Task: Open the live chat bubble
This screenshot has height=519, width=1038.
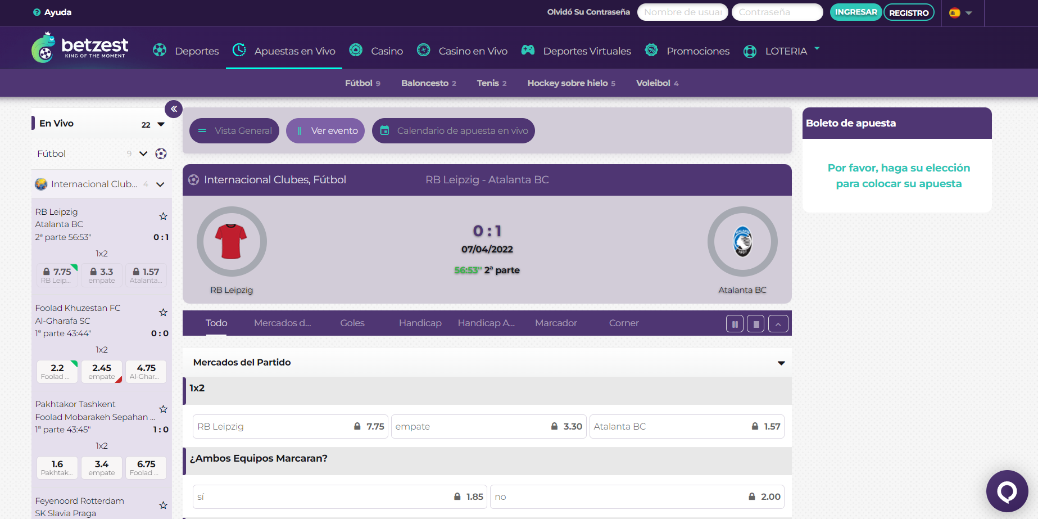Action: [1007, 491]
